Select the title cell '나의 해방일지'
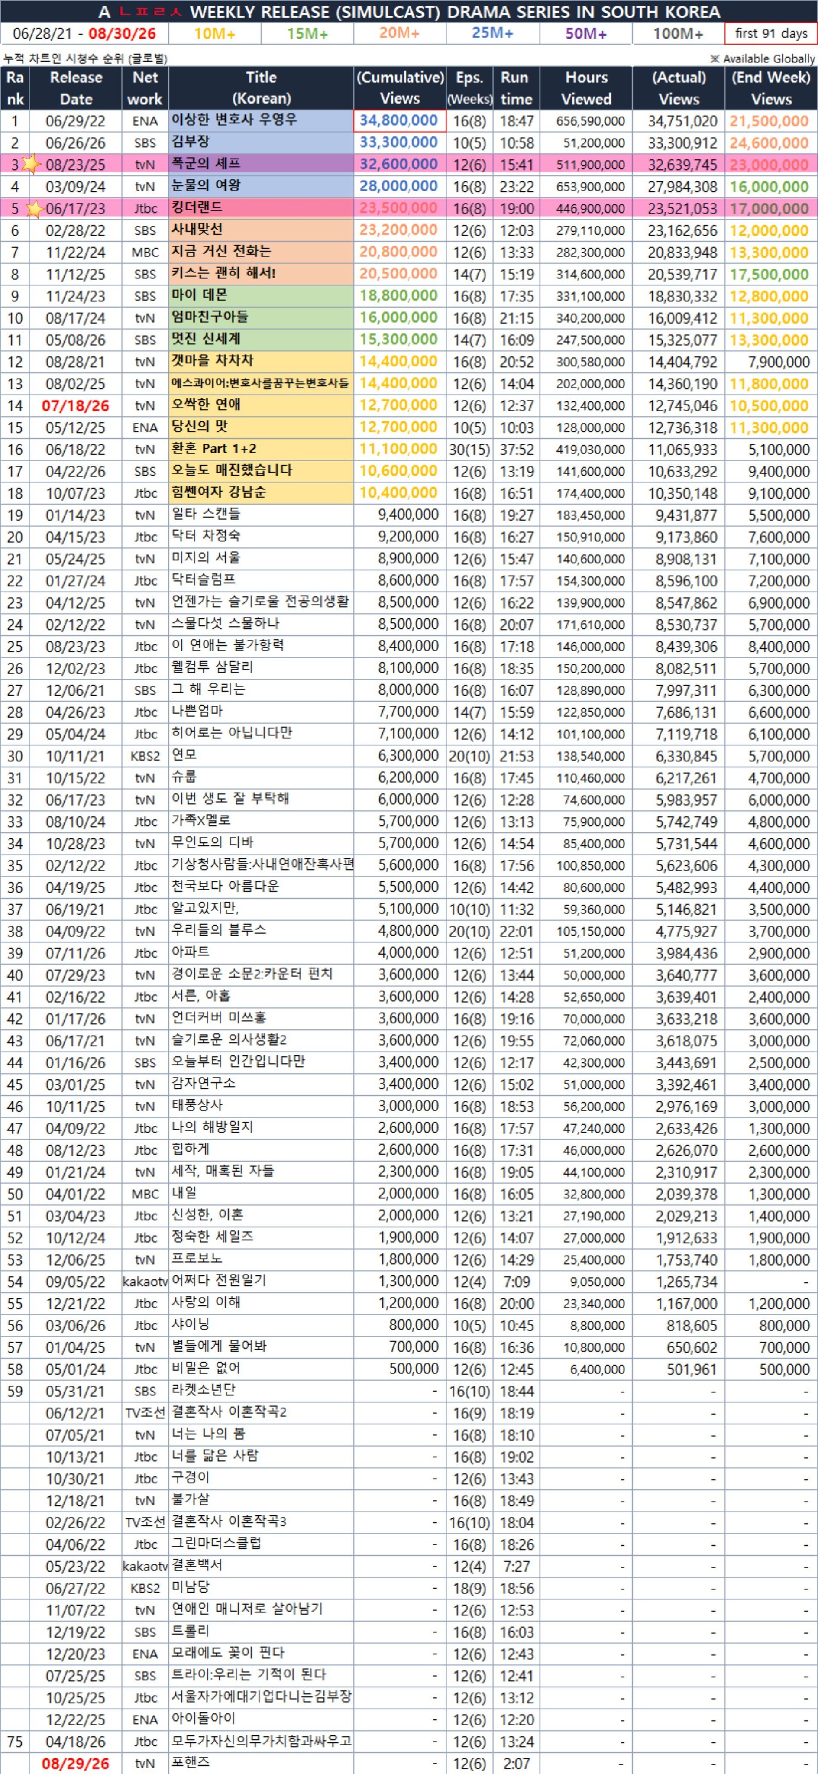 pyautogui.click(x=261, y=1128)
